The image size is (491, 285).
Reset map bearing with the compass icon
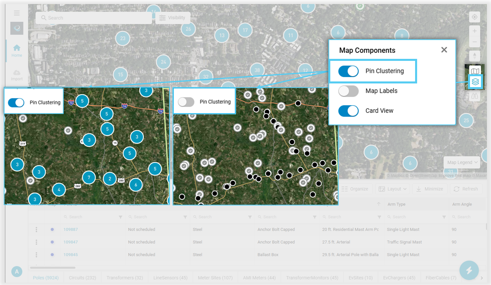[x=475, y=56]
